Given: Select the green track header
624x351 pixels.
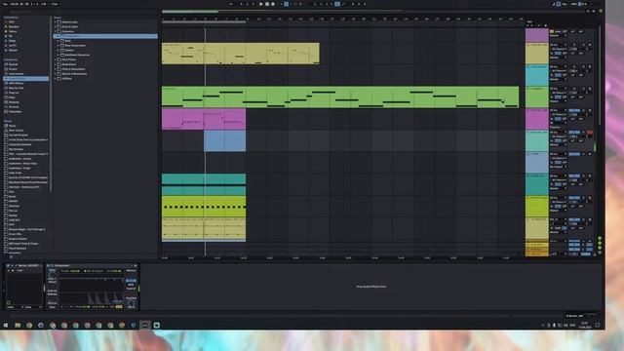Looking at the screenshot, I should [537, 97].
